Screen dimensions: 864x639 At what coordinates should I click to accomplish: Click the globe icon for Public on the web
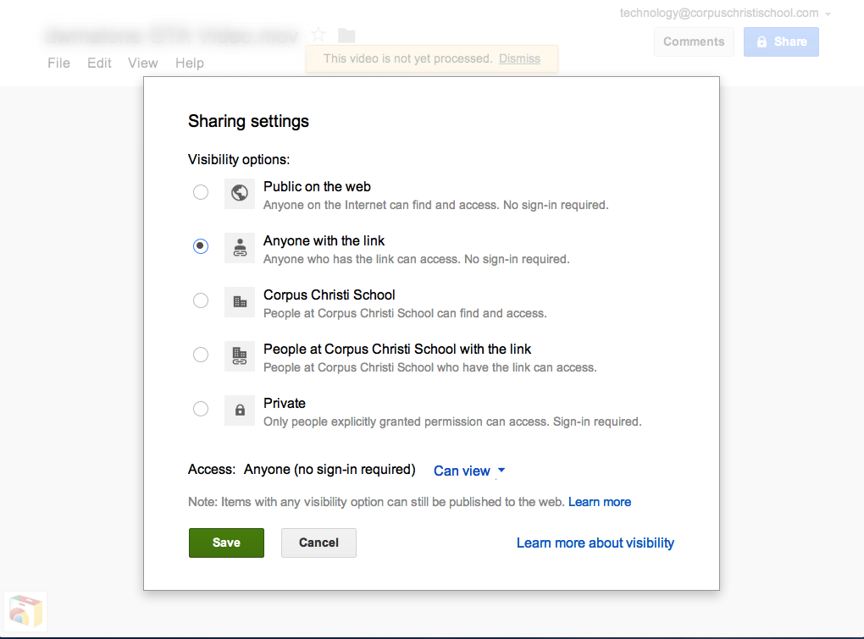[x=240, y=194]
